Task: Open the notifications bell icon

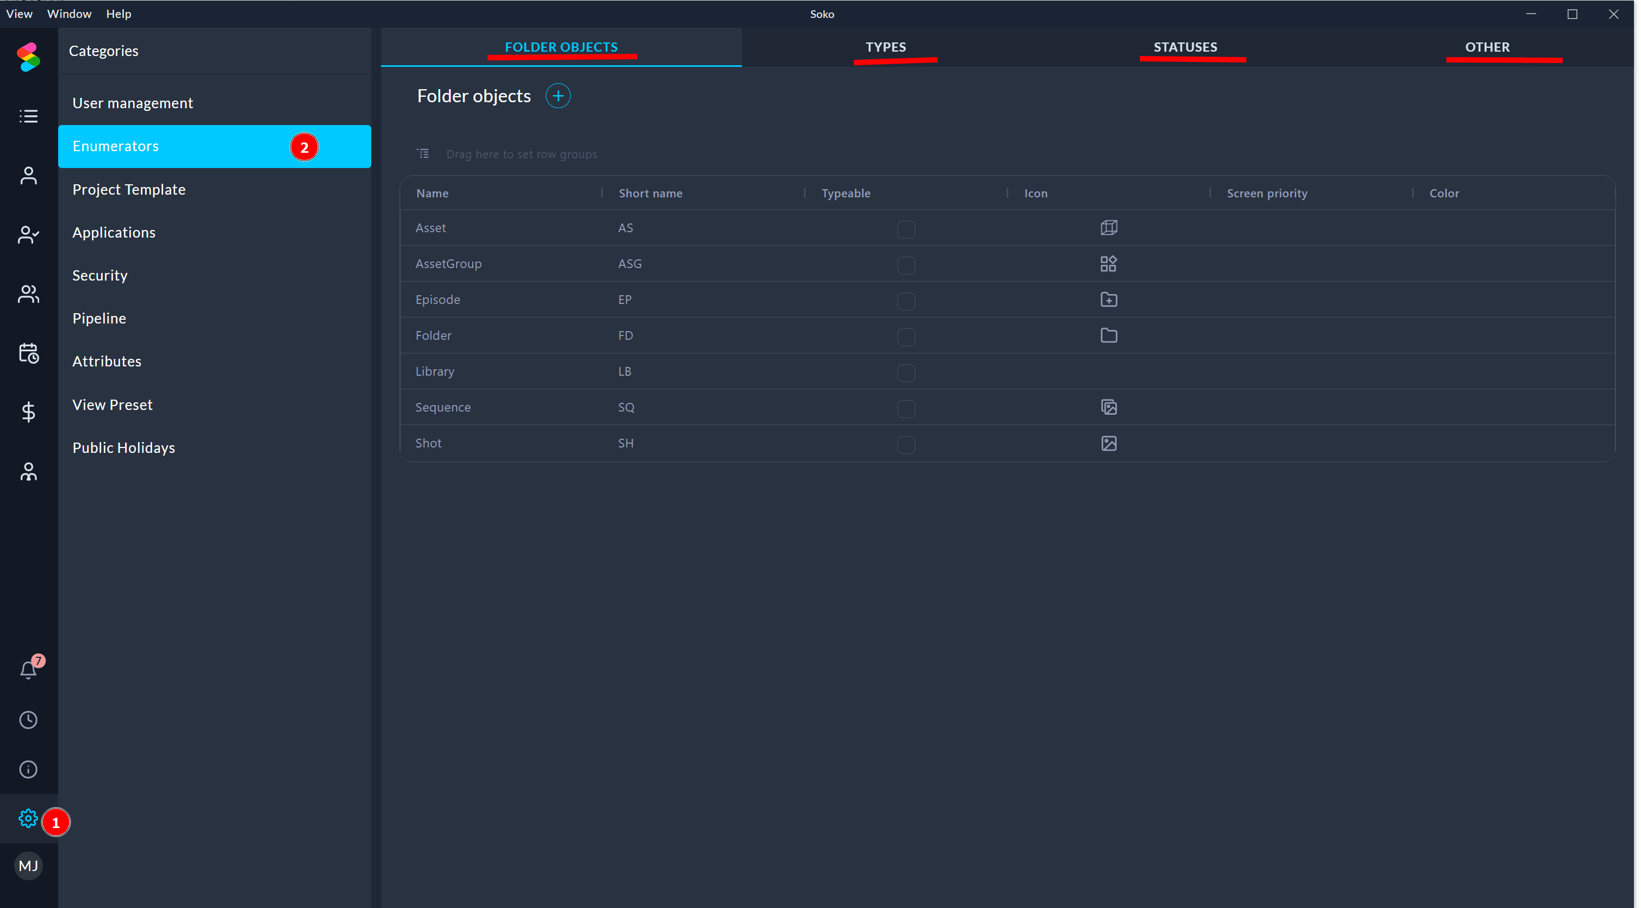Action: [28, 669]
